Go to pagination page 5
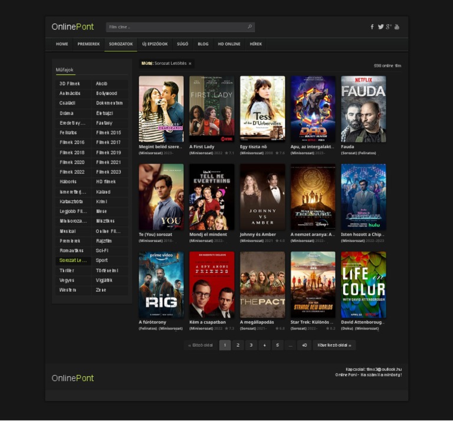 (x=277, y=345)
